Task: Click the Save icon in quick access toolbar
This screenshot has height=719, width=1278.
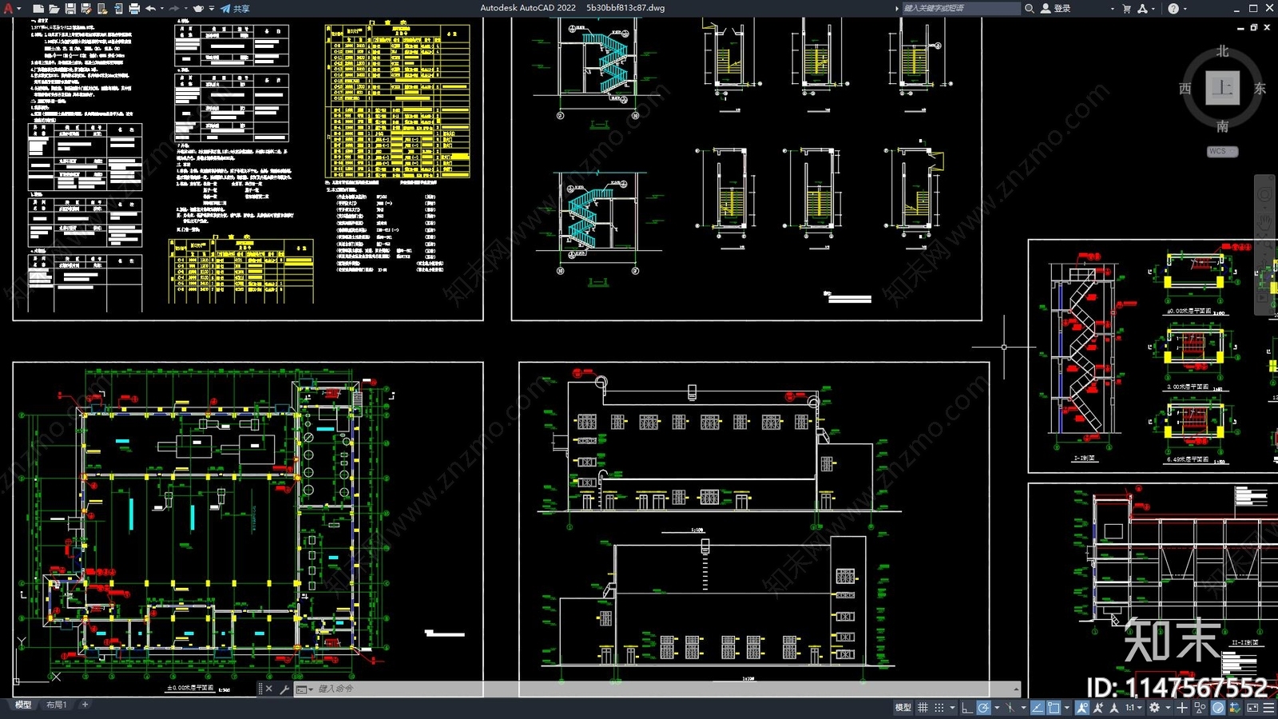Action: coord(70,9)
